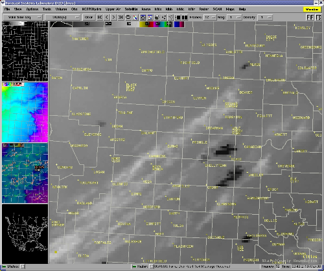This screenshot has height=271, width=324.
Task: Toggle the split-panel layout icon
Action: tap(185, 17)
